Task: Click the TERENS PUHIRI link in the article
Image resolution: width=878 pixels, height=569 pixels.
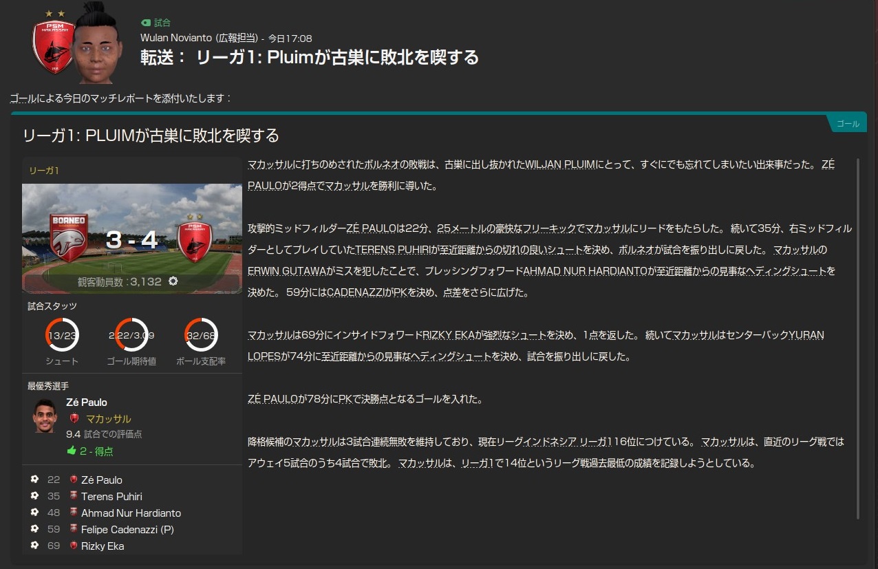Action: coord(394,250)
